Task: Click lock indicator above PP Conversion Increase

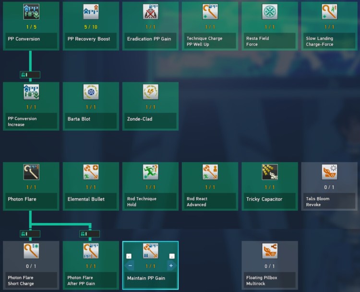Action: pyautogui.click(x=30, y=75)
